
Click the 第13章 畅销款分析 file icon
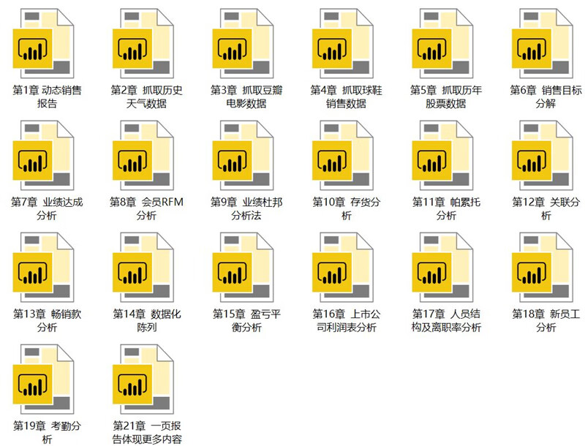43,267
